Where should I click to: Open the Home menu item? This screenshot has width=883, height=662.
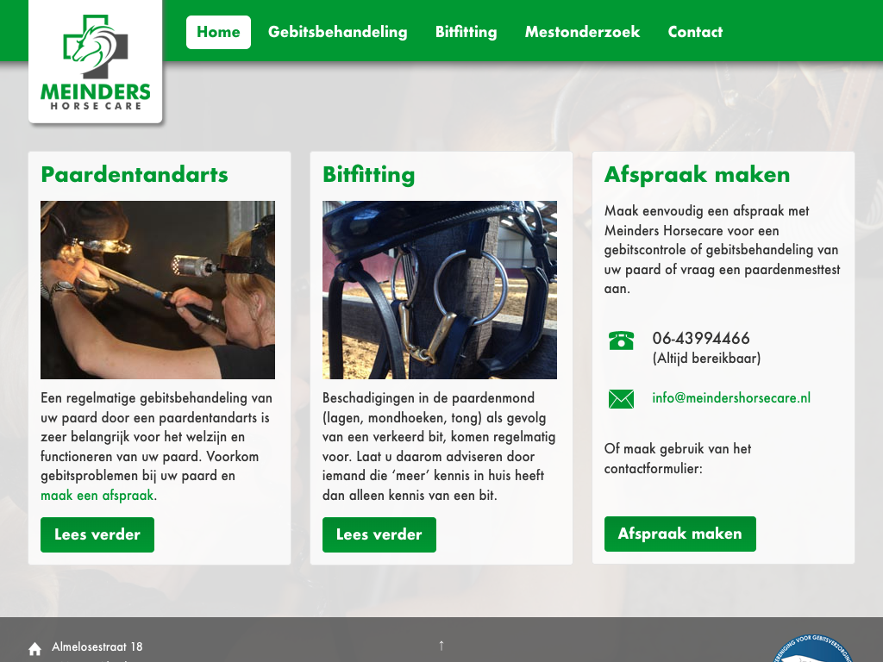click(218, 32)
